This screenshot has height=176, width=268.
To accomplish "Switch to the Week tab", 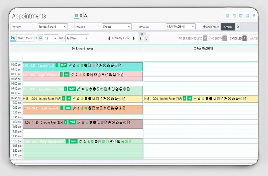I will point(21,38).
